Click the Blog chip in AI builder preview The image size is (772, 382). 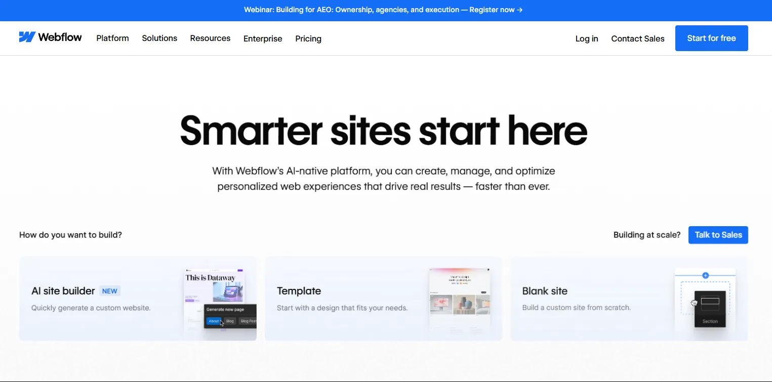click(x=230, y=321)
